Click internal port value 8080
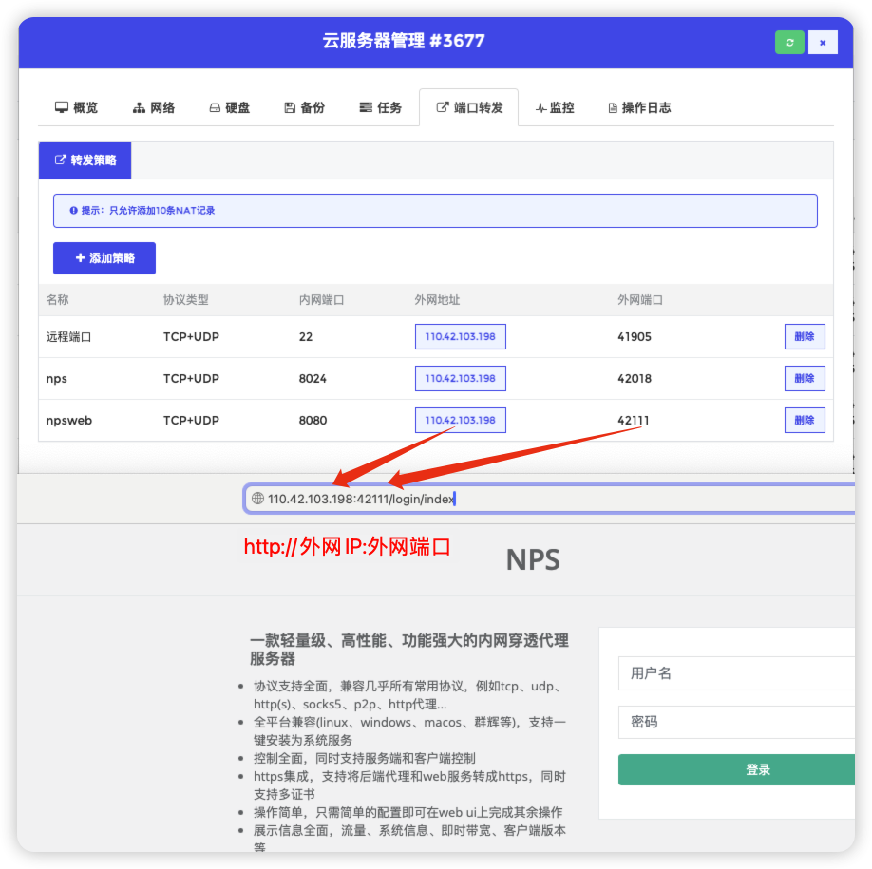872x869 pixels. pos(313,420)
